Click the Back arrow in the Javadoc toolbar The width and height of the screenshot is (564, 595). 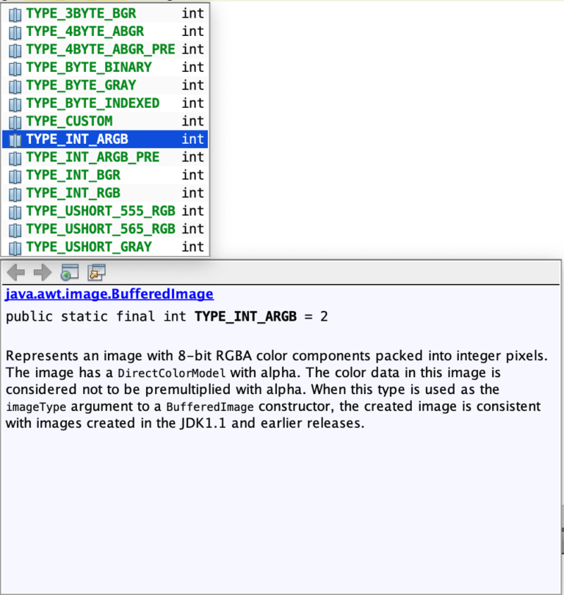point(15,273)
